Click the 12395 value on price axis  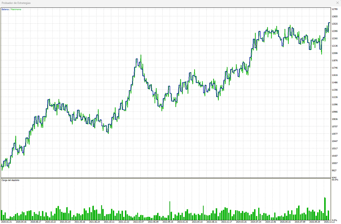[334, 31]
